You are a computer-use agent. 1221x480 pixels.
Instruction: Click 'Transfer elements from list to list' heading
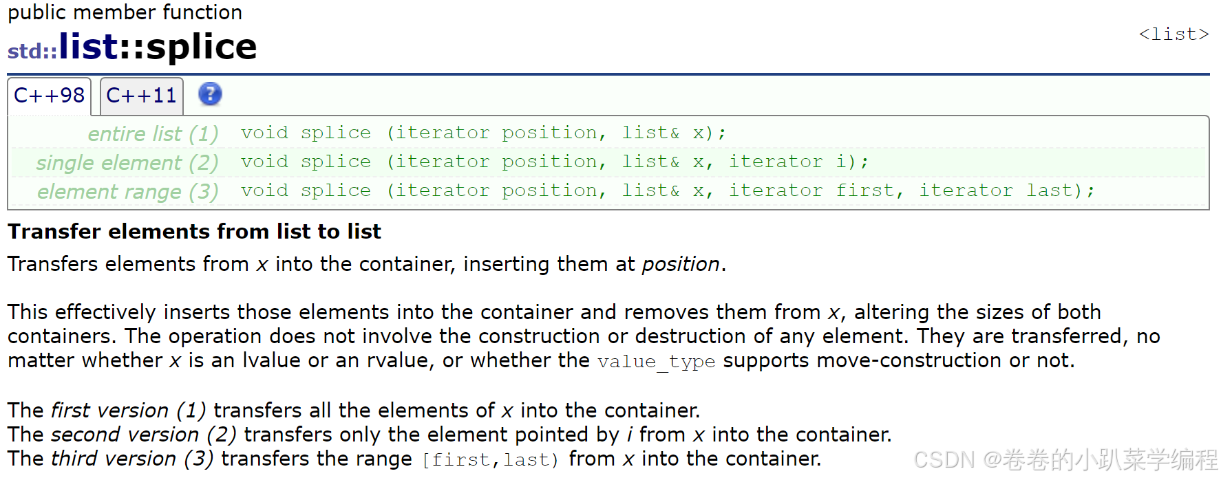(x=194, y=232)
